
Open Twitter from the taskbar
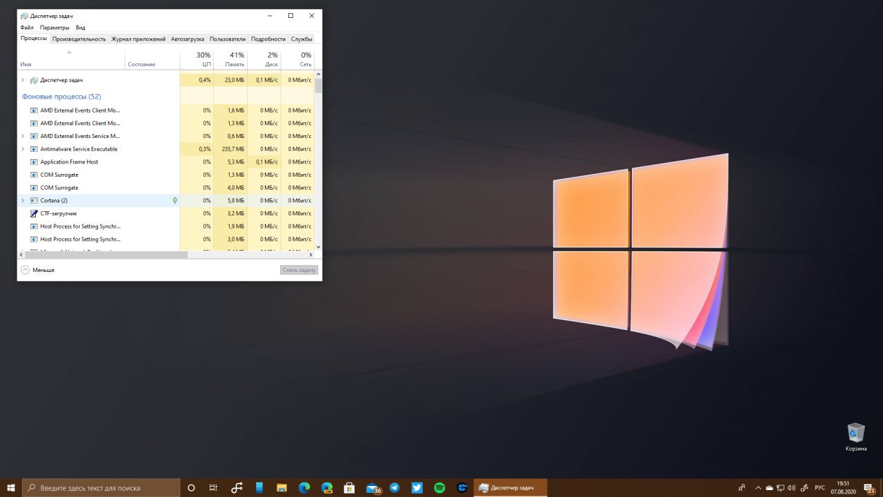pos(417,487)
